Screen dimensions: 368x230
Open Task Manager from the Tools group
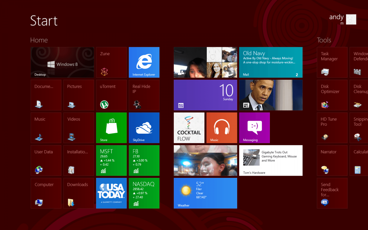332,62
